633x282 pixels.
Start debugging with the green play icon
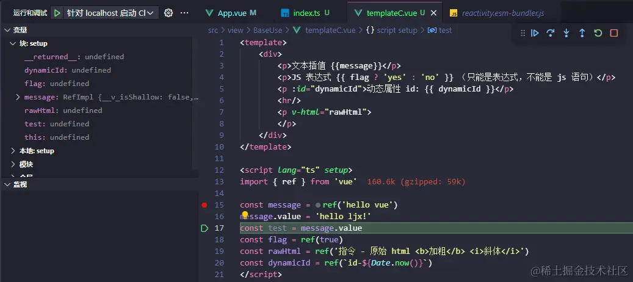tap(57, 13)
